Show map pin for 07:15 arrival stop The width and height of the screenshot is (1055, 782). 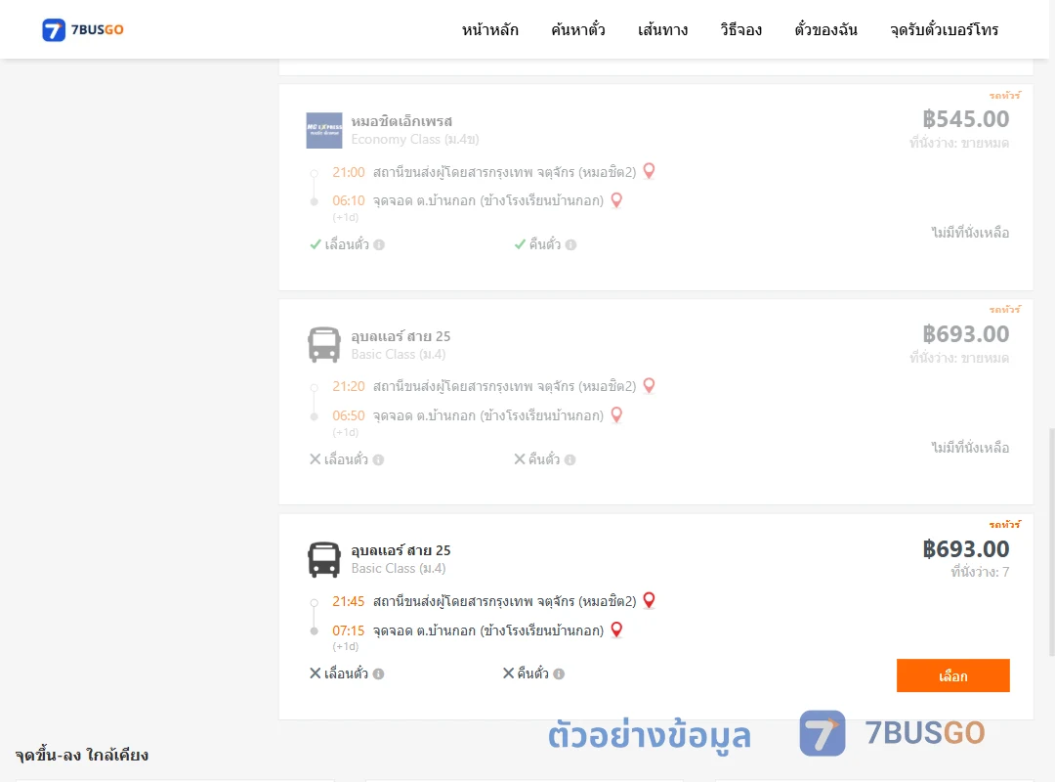(616, 630)
